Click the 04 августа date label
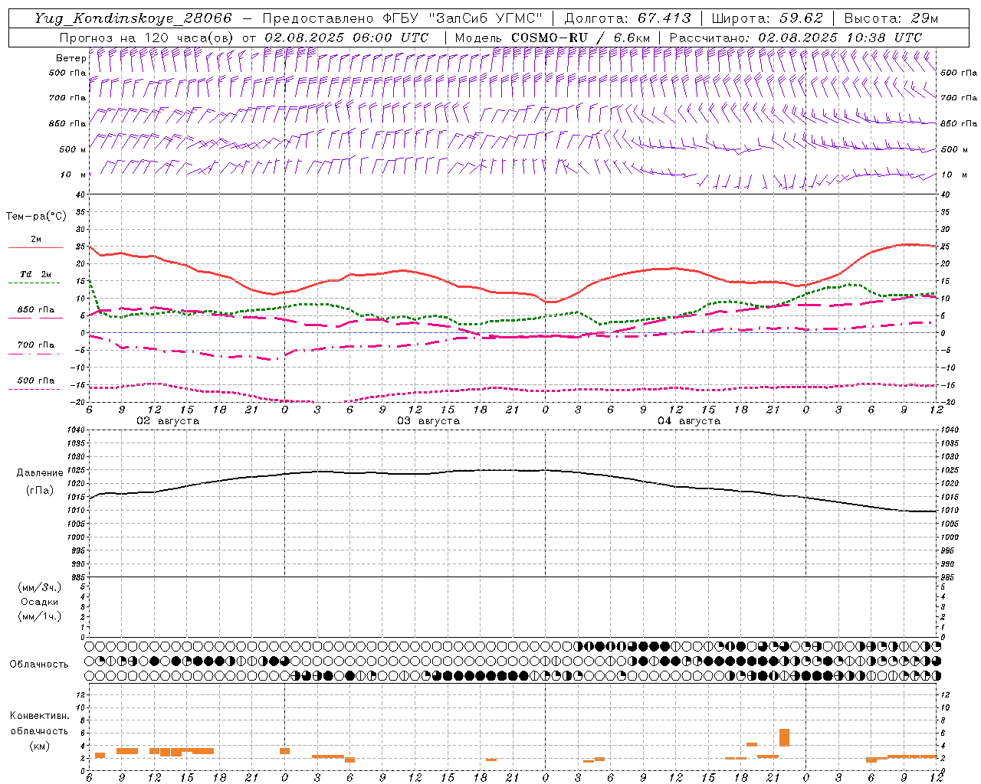Viewport: 981px width, 784px height. click(x=689, y=421)
